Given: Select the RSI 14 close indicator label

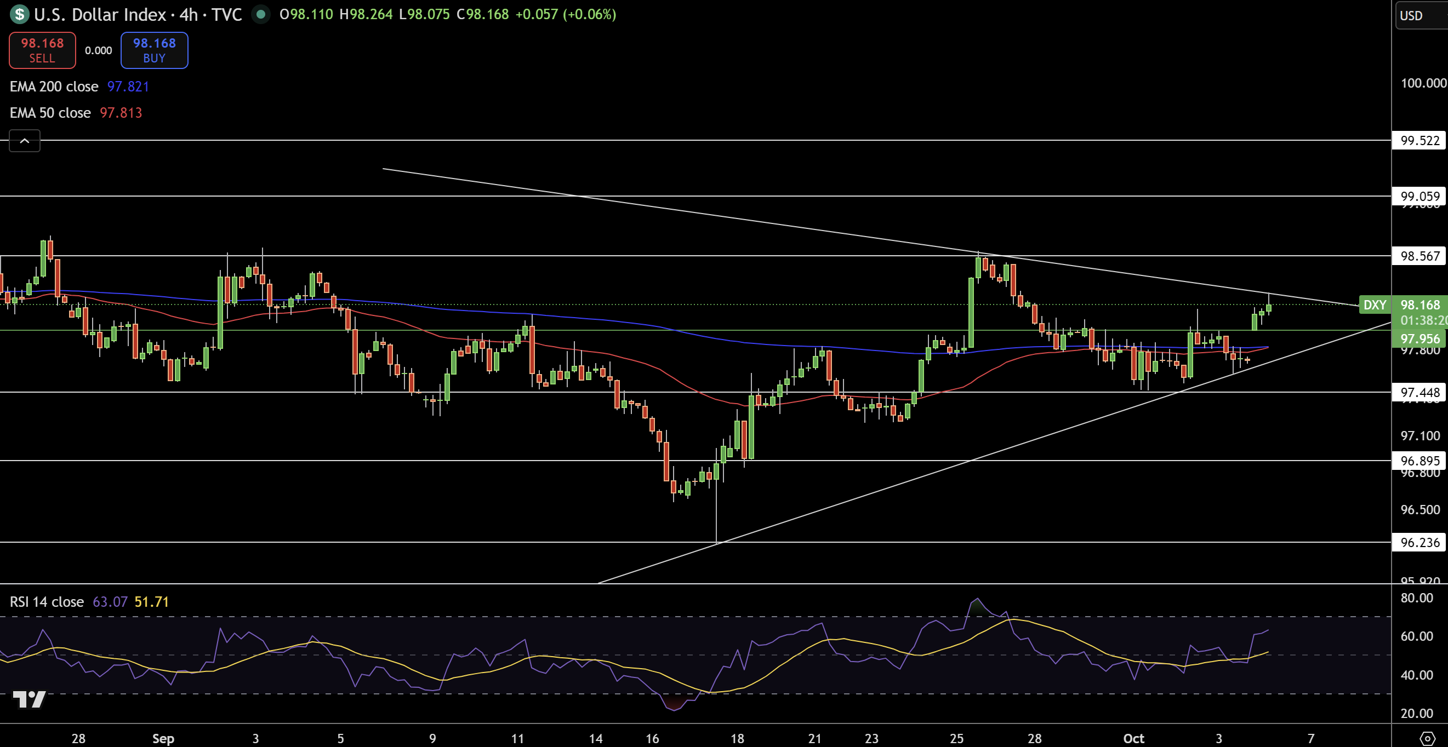Looking at the screenshot, I should pyautogui.click(x=47, y=602).
